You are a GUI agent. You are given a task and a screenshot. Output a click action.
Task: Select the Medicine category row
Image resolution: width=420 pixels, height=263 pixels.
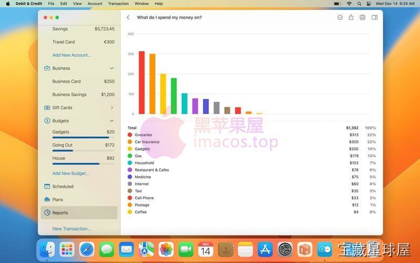(251, 177)
